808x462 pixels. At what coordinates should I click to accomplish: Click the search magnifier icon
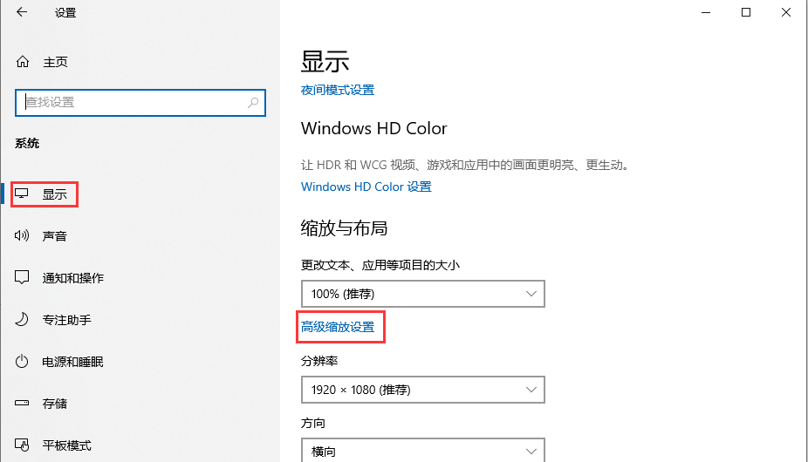click(254, 102)
